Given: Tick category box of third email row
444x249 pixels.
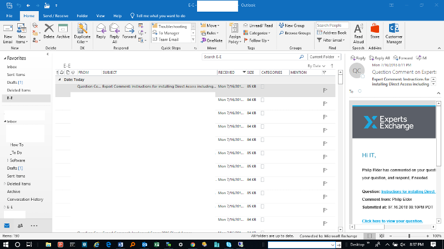Looking at the screenshot, I should coord(263,113).
